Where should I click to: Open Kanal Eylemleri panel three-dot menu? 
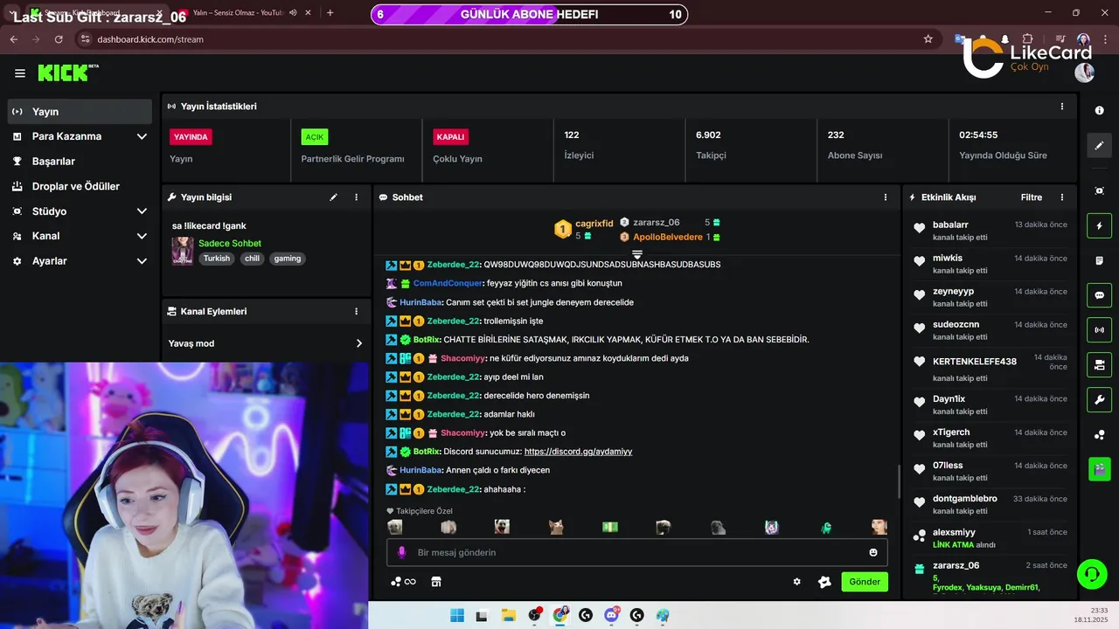pos(356,311)
